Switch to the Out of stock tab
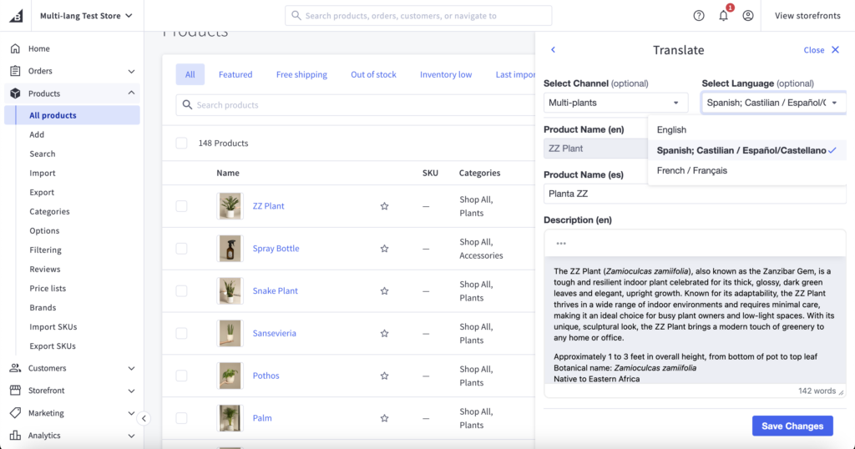Image resolution: width=855 pixels, height=449 pixels. click(x=373, y=74)
